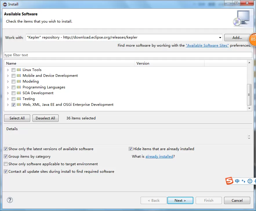256x211 pixels.
Task: Click the Testing category icon
Action: (19, 99)
